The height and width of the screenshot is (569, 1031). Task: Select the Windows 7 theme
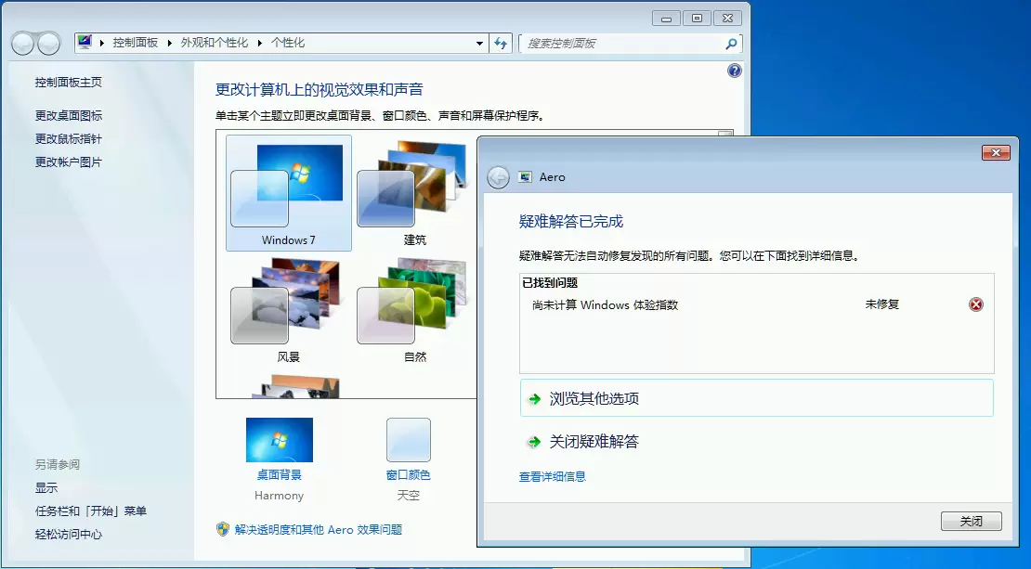pyautogui.click(x=289, y=193)
